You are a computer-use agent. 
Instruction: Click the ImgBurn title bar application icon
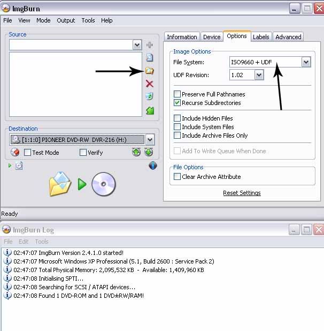(6, 8)
